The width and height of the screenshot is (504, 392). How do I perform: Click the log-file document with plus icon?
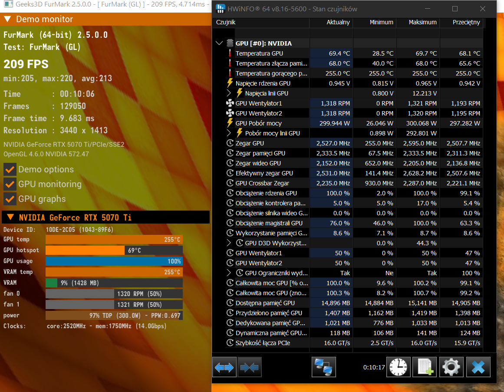(425, 367)
